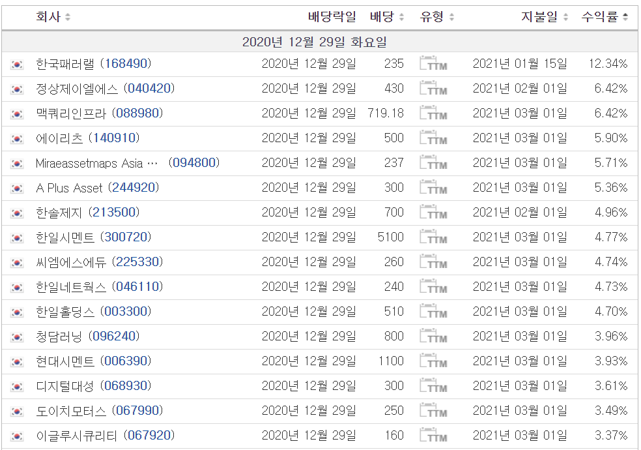This screenshot has width=641, height=450.
Task: Click TTM icon in Miraeassetmaps Asia row
Action: 433,163
